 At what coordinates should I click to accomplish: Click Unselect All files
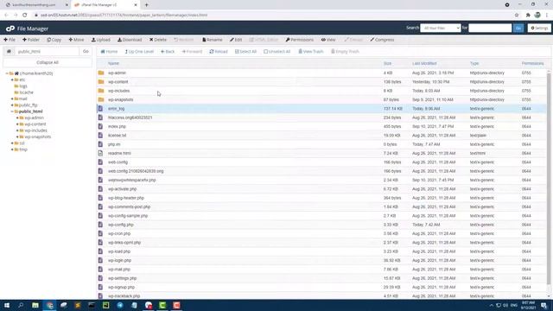(x=276, y=52)
